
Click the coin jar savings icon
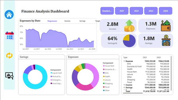click(166, 41)
